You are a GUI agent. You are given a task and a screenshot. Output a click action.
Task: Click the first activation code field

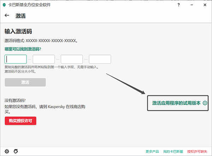[x=16, y=59]
